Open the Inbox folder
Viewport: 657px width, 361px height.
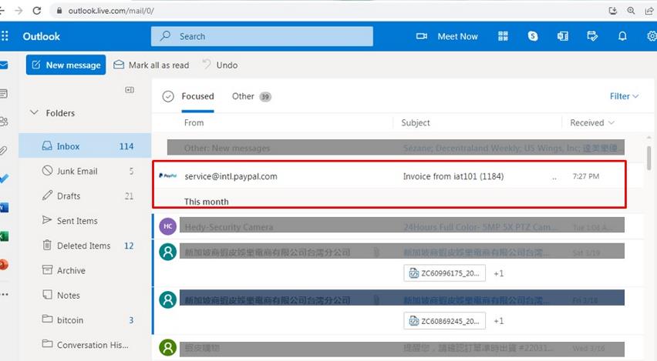tap(85, 146)
